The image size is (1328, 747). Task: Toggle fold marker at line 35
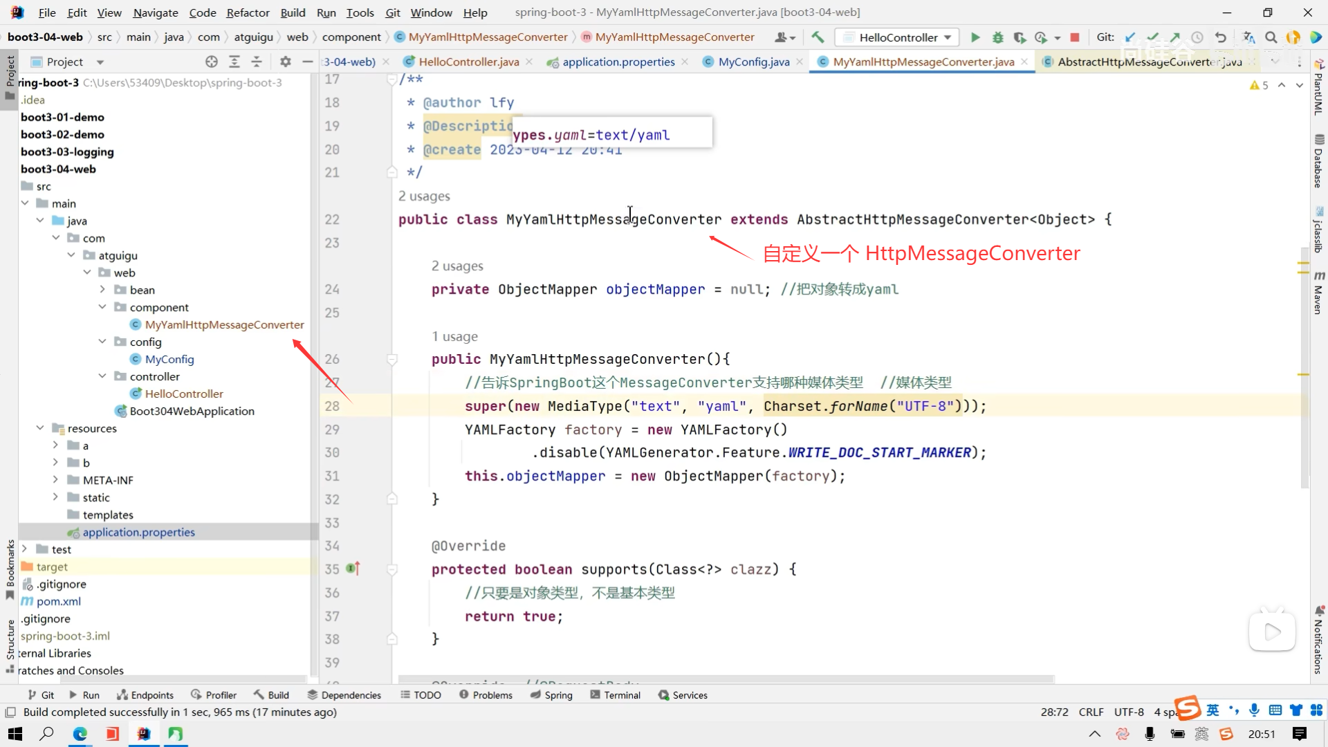[392, 569]
